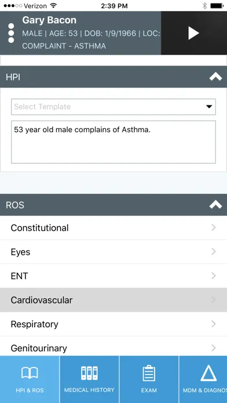Open the Cardiovascular review item
The width and height of the screenshot is (227, 403).
(x=113, y=300)
